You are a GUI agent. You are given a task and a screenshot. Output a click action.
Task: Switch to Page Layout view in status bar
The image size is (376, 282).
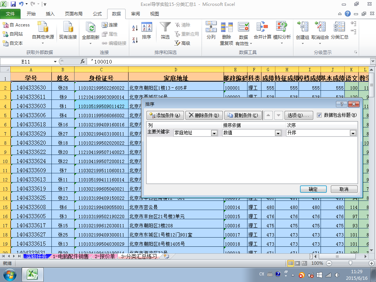[x=297, y=263]
